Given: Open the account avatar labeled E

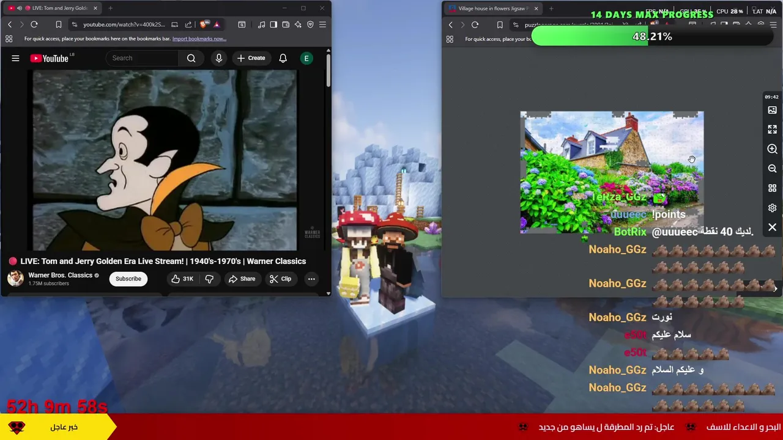Looking at the screenshot, I should pos(306,58).
